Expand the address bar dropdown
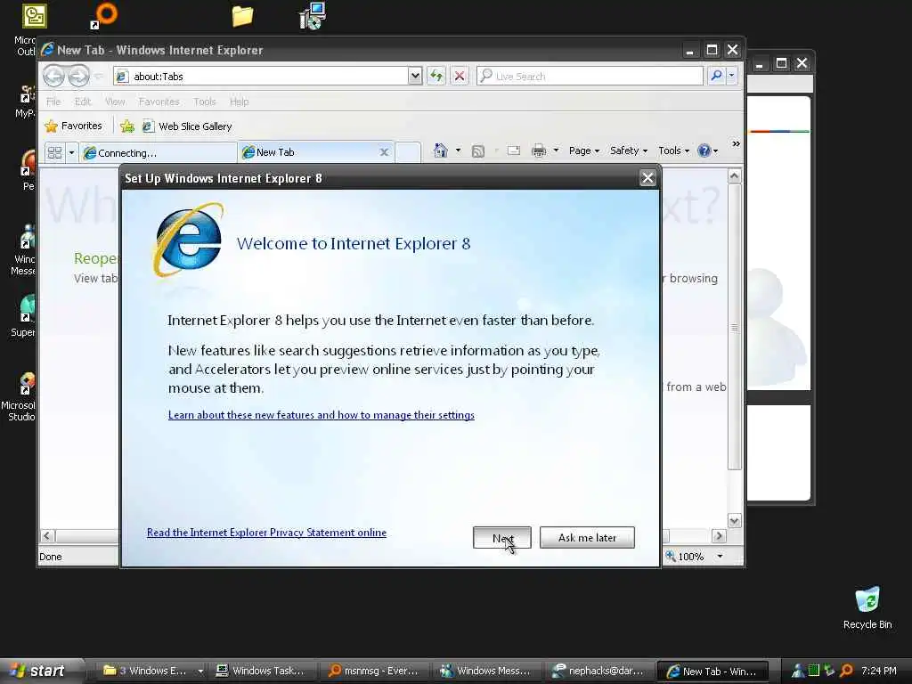 pyautogui.click(x=415, y=76)
